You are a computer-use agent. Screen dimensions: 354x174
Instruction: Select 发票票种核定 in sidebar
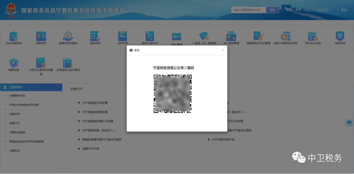pyautogui.click(x=17, y=96)
